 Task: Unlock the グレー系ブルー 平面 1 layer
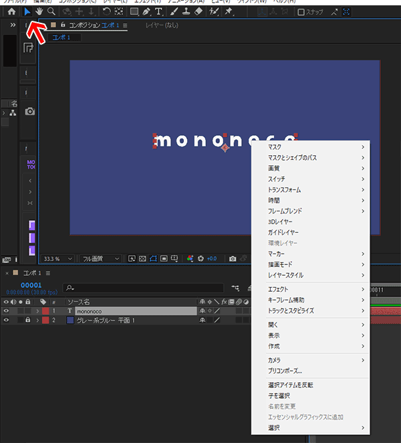tap(27, 321)
